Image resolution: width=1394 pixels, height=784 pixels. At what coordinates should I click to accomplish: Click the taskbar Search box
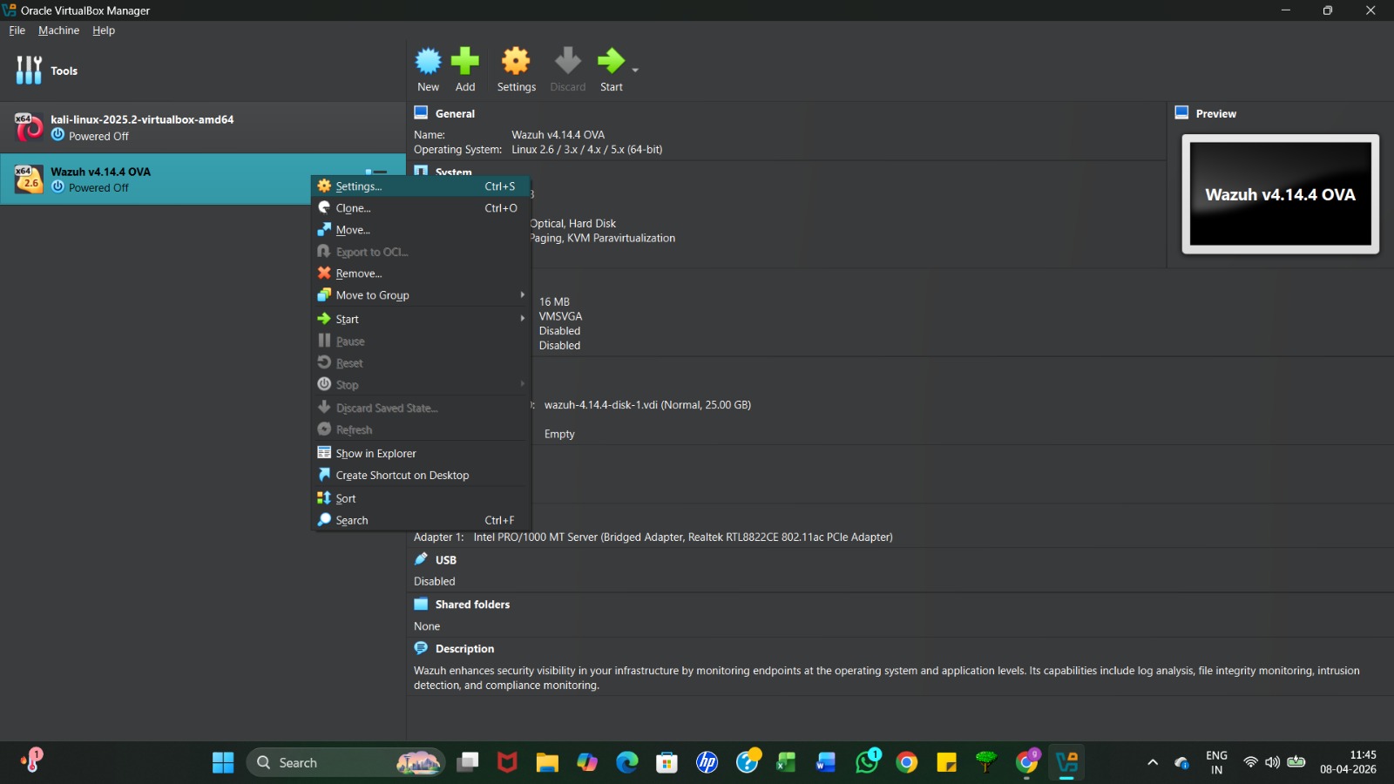coord(346,763)
